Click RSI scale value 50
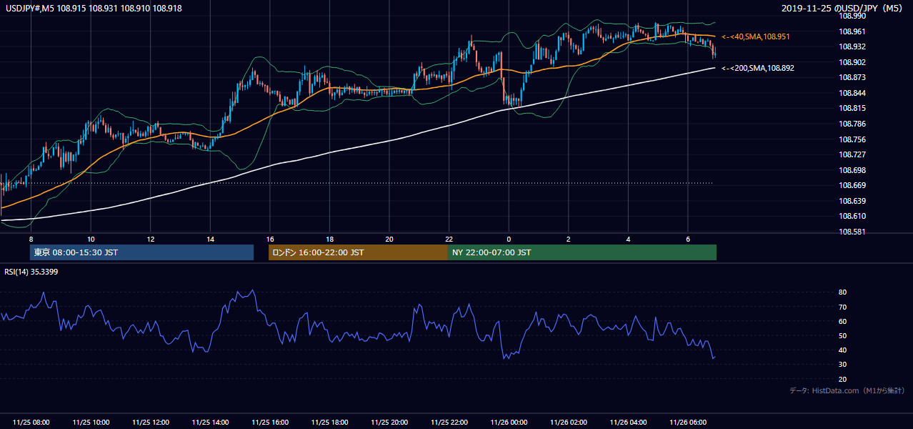 (842, 335)
